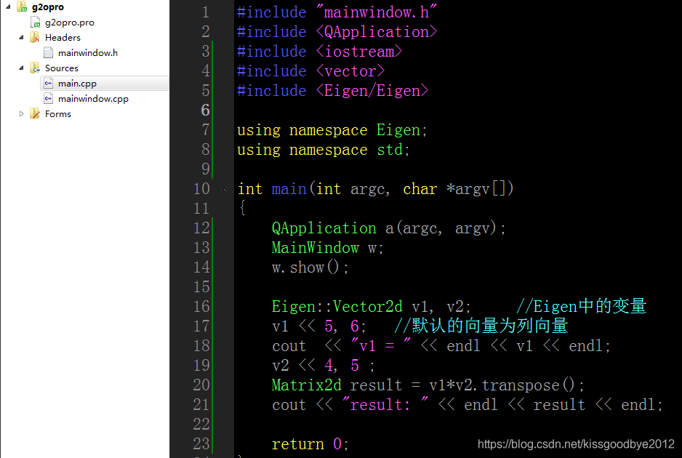Image resolution: width=682 pixels, height=458 pixels.
Task: Select g2opro project name in tree
Action: pyautogui.click(x=48, y=7)
